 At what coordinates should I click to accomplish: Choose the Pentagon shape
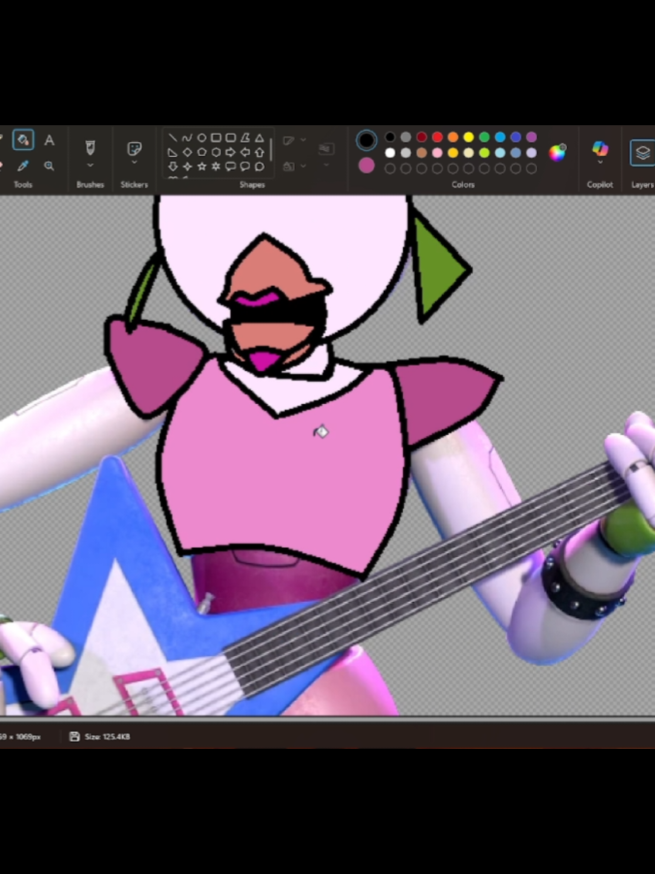point(202,152)
